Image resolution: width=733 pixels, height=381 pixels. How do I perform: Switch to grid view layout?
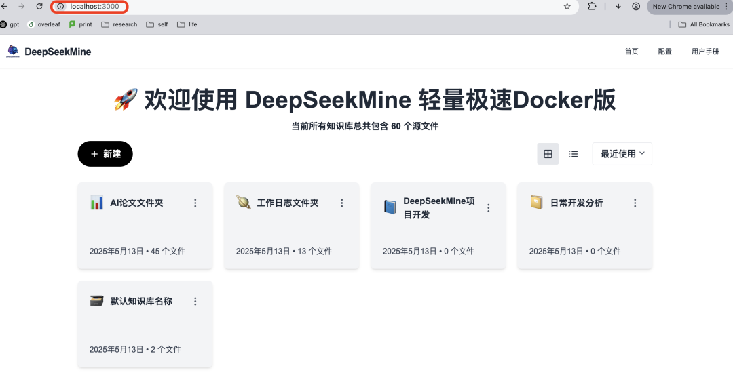coord(548,154)
